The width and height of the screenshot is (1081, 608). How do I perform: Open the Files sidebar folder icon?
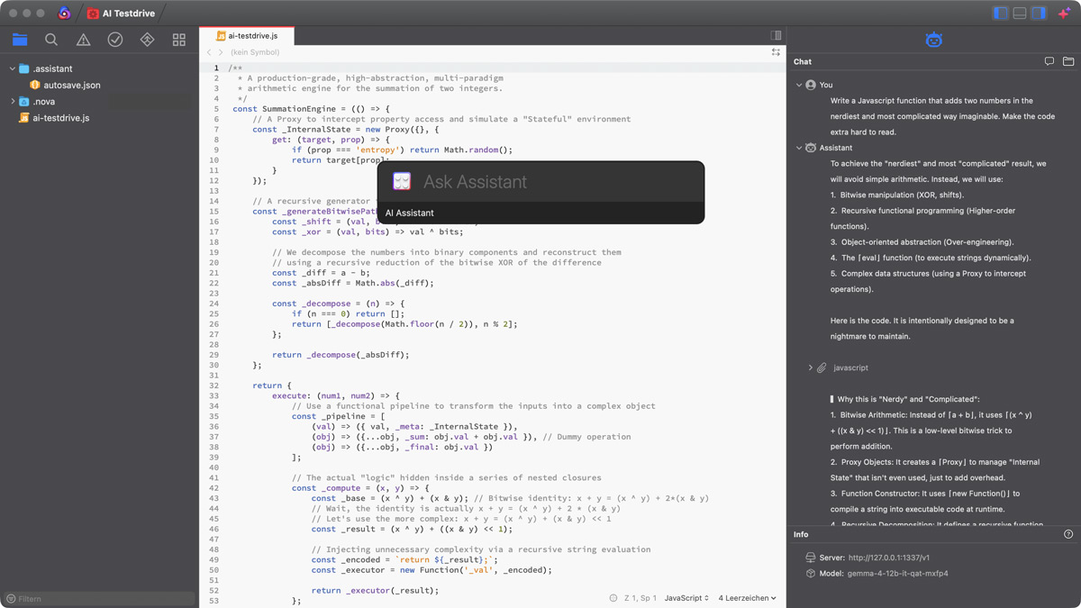click(x=20, y=40)
